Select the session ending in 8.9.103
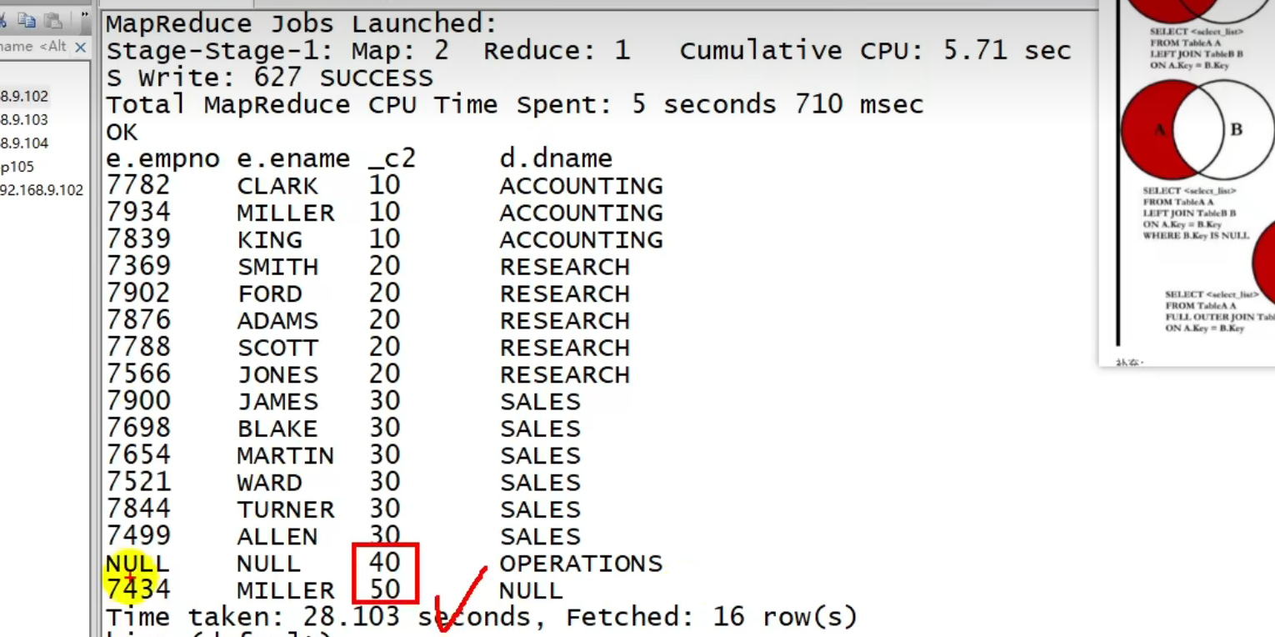The image size is (1275, 637). click(24, 119)
